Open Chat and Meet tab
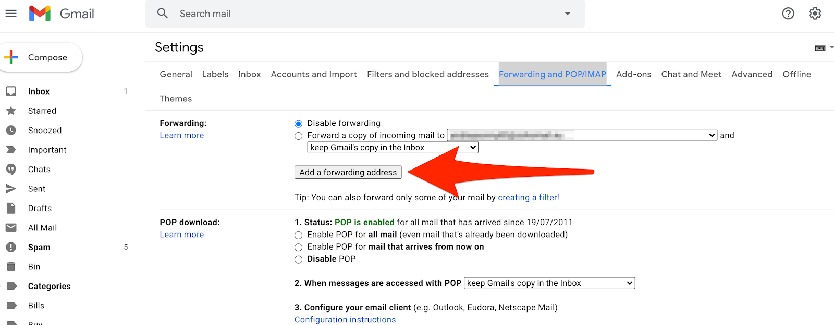Viewport: 834px width, 325px height. 691,74
